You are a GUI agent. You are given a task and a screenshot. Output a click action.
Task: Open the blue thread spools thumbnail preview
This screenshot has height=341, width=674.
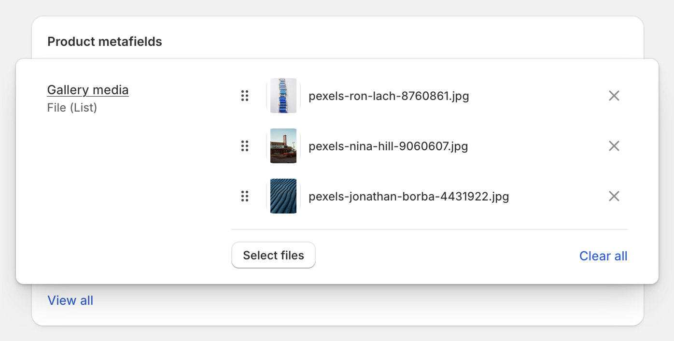tap(283, 96)
